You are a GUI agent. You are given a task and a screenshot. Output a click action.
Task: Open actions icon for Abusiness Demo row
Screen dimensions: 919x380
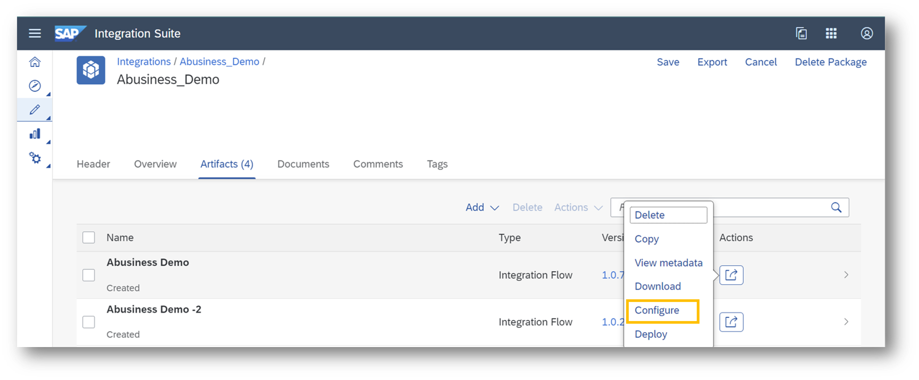[731, 275]
